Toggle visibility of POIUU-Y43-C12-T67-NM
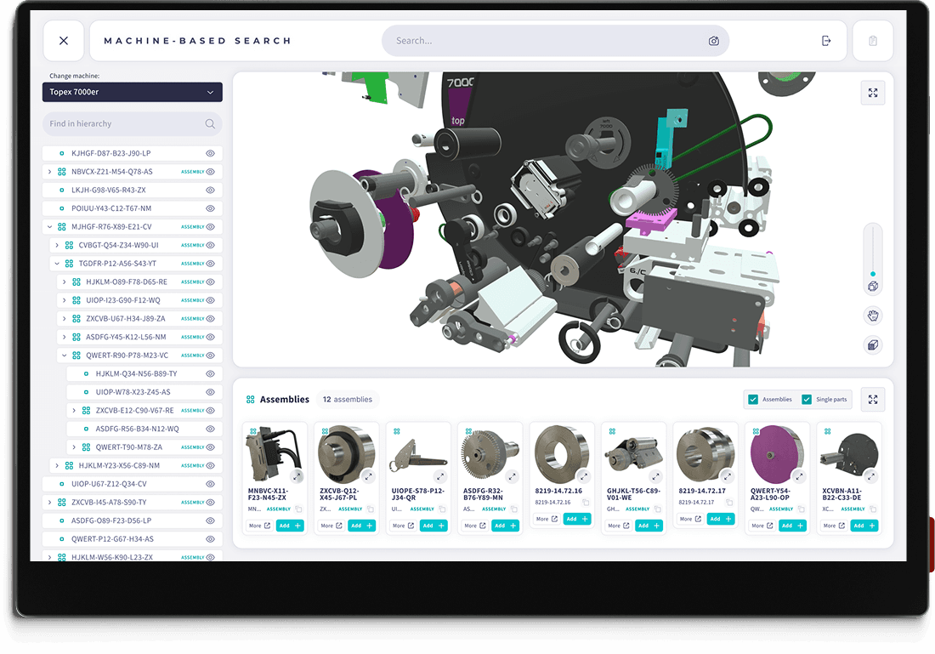The image size is (935, 654). click(211, 208)
